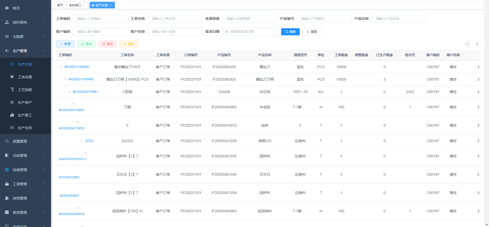
Task: Focus the 来源单据 input field
Action: coord(250,19)
